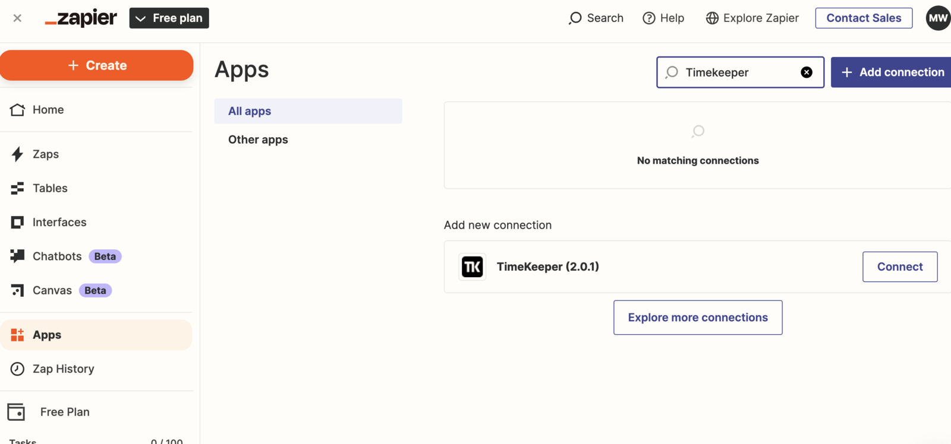Click the Apps grid icon
951x444 pixels.
click(17, 335)
